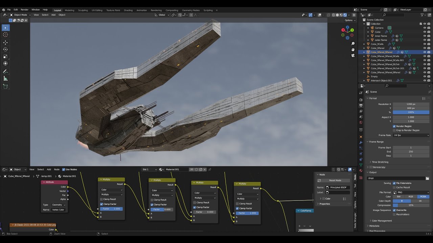Enable the Stereoscopy checkbox
The width and height of the screenshot is (433, 243).
370,167
